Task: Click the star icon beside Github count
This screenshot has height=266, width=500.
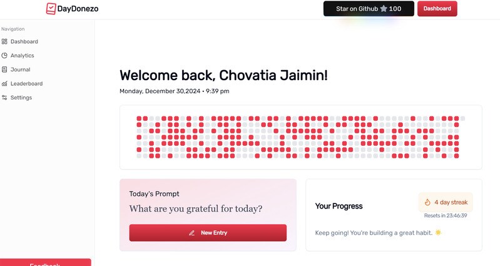Action: pyautogui.click(x=383, y=9)
